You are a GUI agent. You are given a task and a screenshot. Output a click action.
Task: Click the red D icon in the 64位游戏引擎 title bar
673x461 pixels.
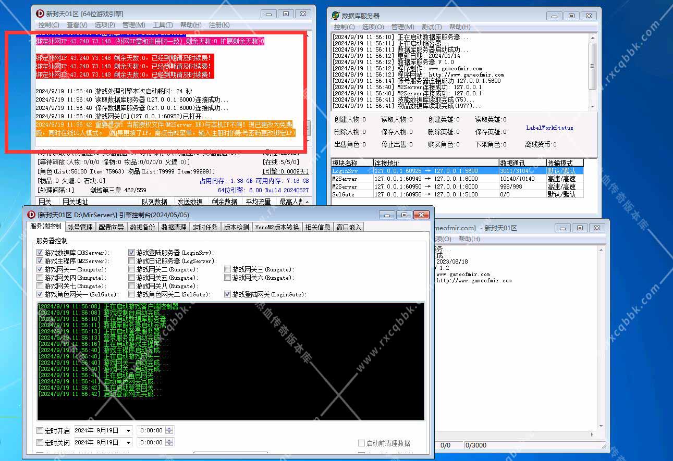point(40,14)
